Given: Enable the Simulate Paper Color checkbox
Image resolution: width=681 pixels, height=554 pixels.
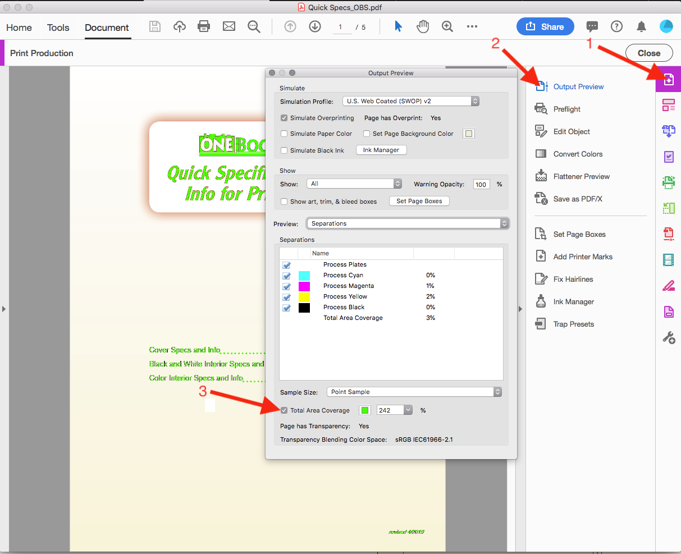Looking at the screenshot, I should click(285, 134).
